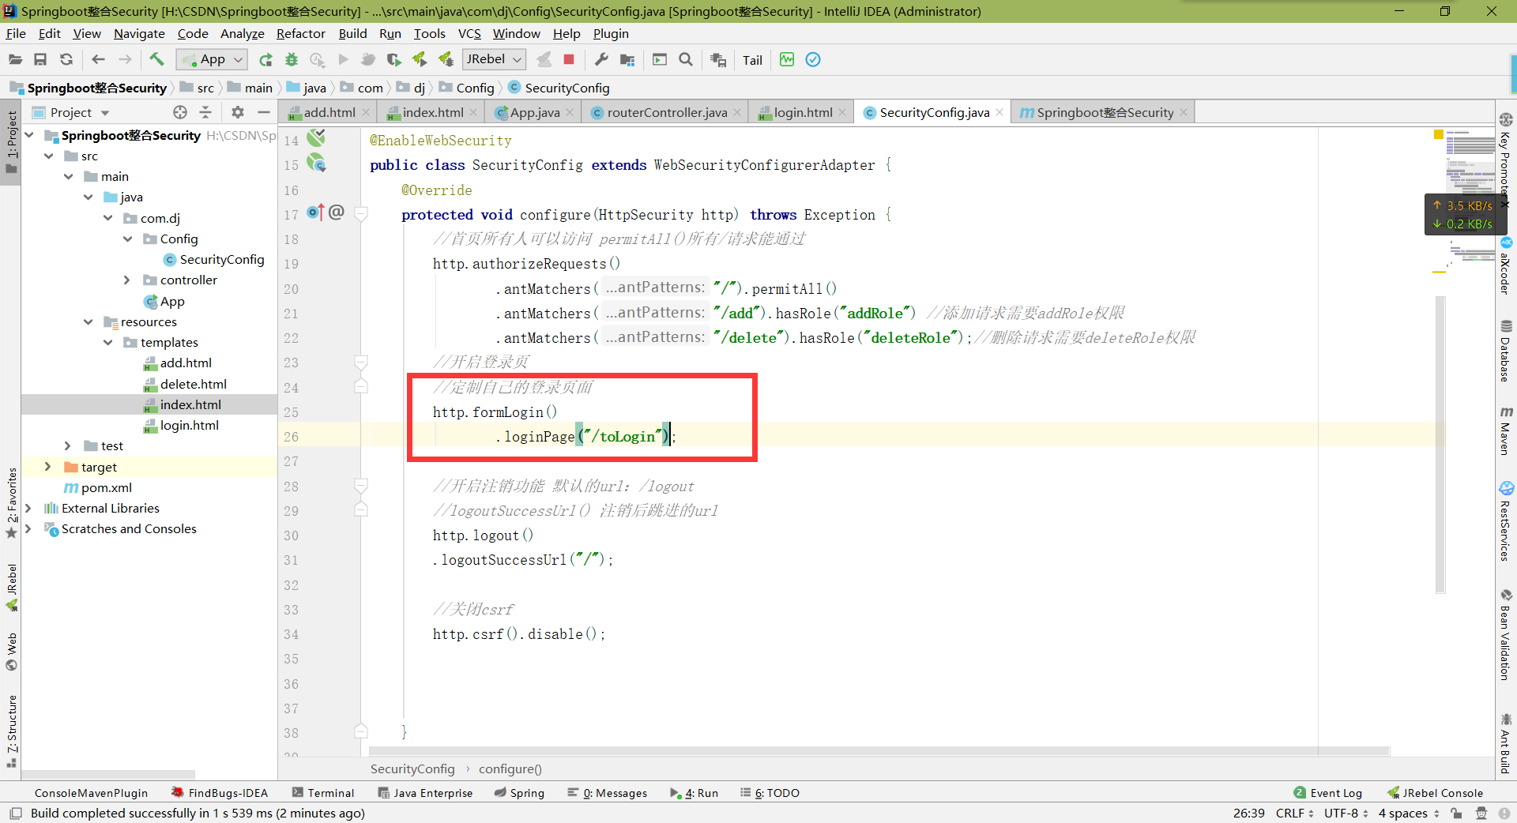Open the Maven side panel
Screen dimensions: 1517x823
(1506, 431)
